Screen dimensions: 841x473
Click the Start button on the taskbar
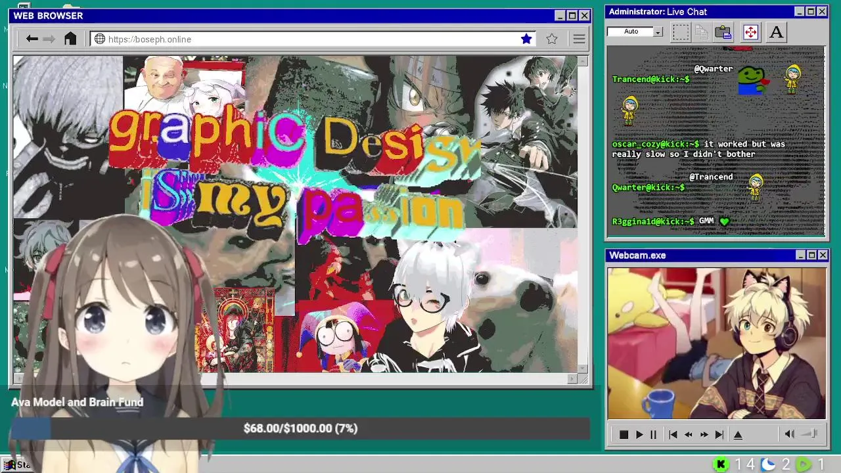[16, 464]
